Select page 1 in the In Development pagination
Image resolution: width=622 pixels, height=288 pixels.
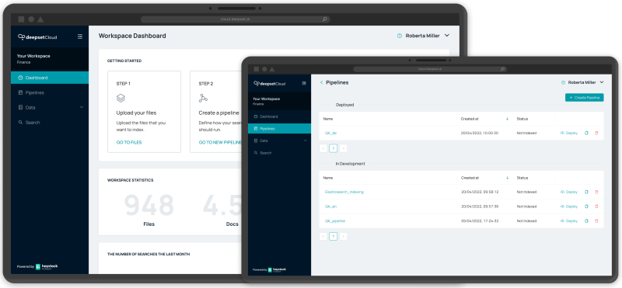pyautogui.click(x=334, y=237)
